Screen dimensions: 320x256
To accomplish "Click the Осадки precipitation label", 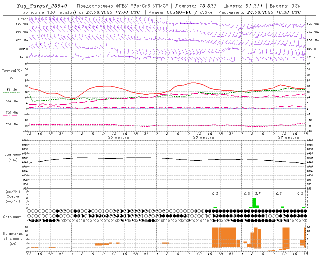I will point(13,196).
